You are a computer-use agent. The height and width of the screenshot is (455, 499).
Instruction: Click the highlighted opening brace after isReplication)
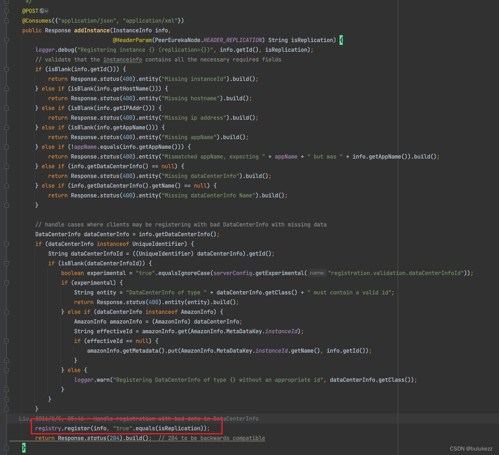[341, 40]
